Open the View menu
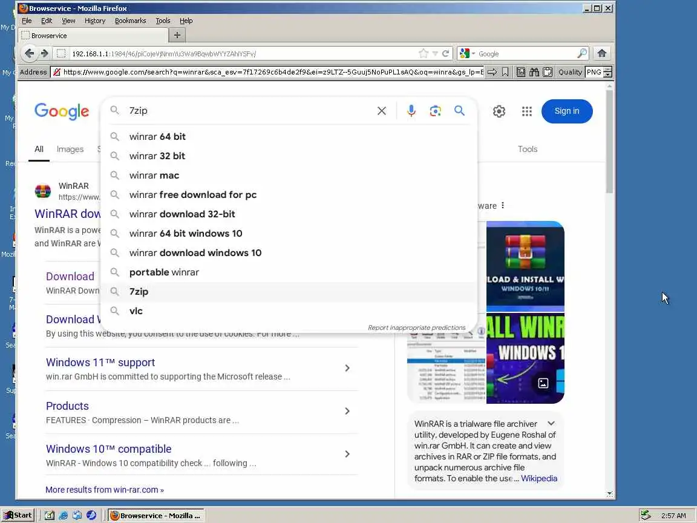 click(x=68, y=21)
